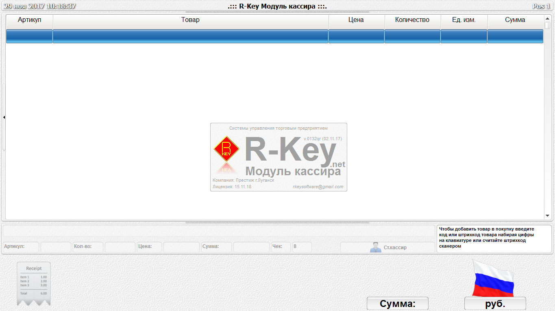Focus the long product entry field

coord(219,231)
